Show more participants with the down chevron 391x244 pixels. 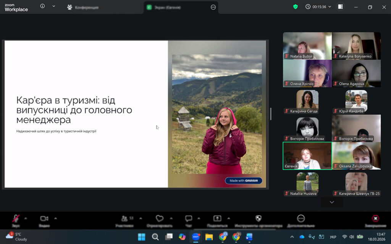click(331, 202)
